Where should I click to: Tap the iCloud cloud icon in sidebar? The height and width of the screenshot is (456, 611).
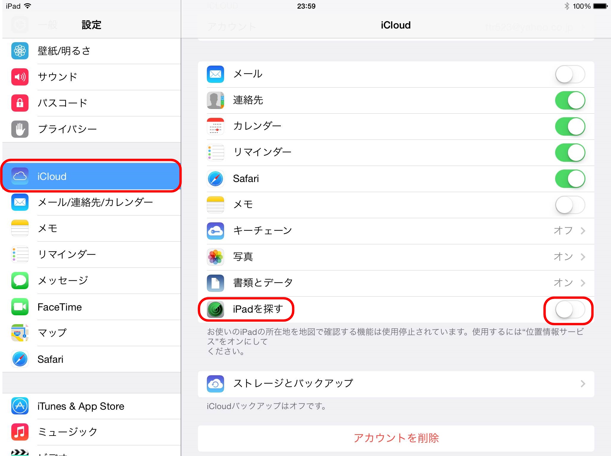(20, 176)
